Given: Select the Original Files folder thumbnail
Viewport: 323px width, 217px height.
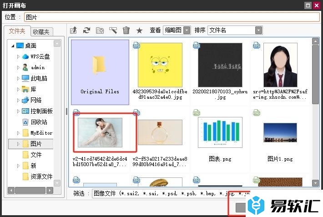Looking at the screenshot, I should (x=100, y=72).
